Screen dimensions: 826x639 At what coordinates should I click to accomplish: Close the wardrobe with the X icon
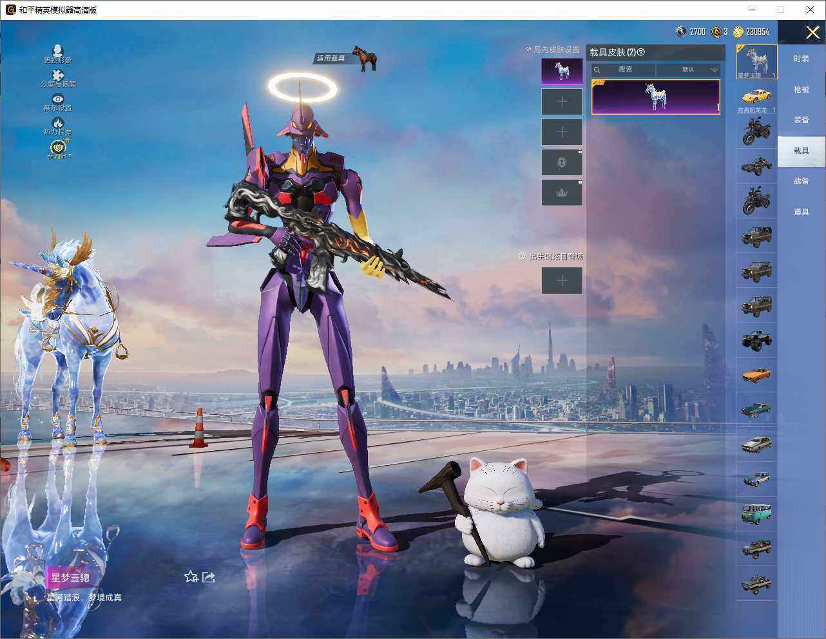pyautogui.click(x=812, y=32)
